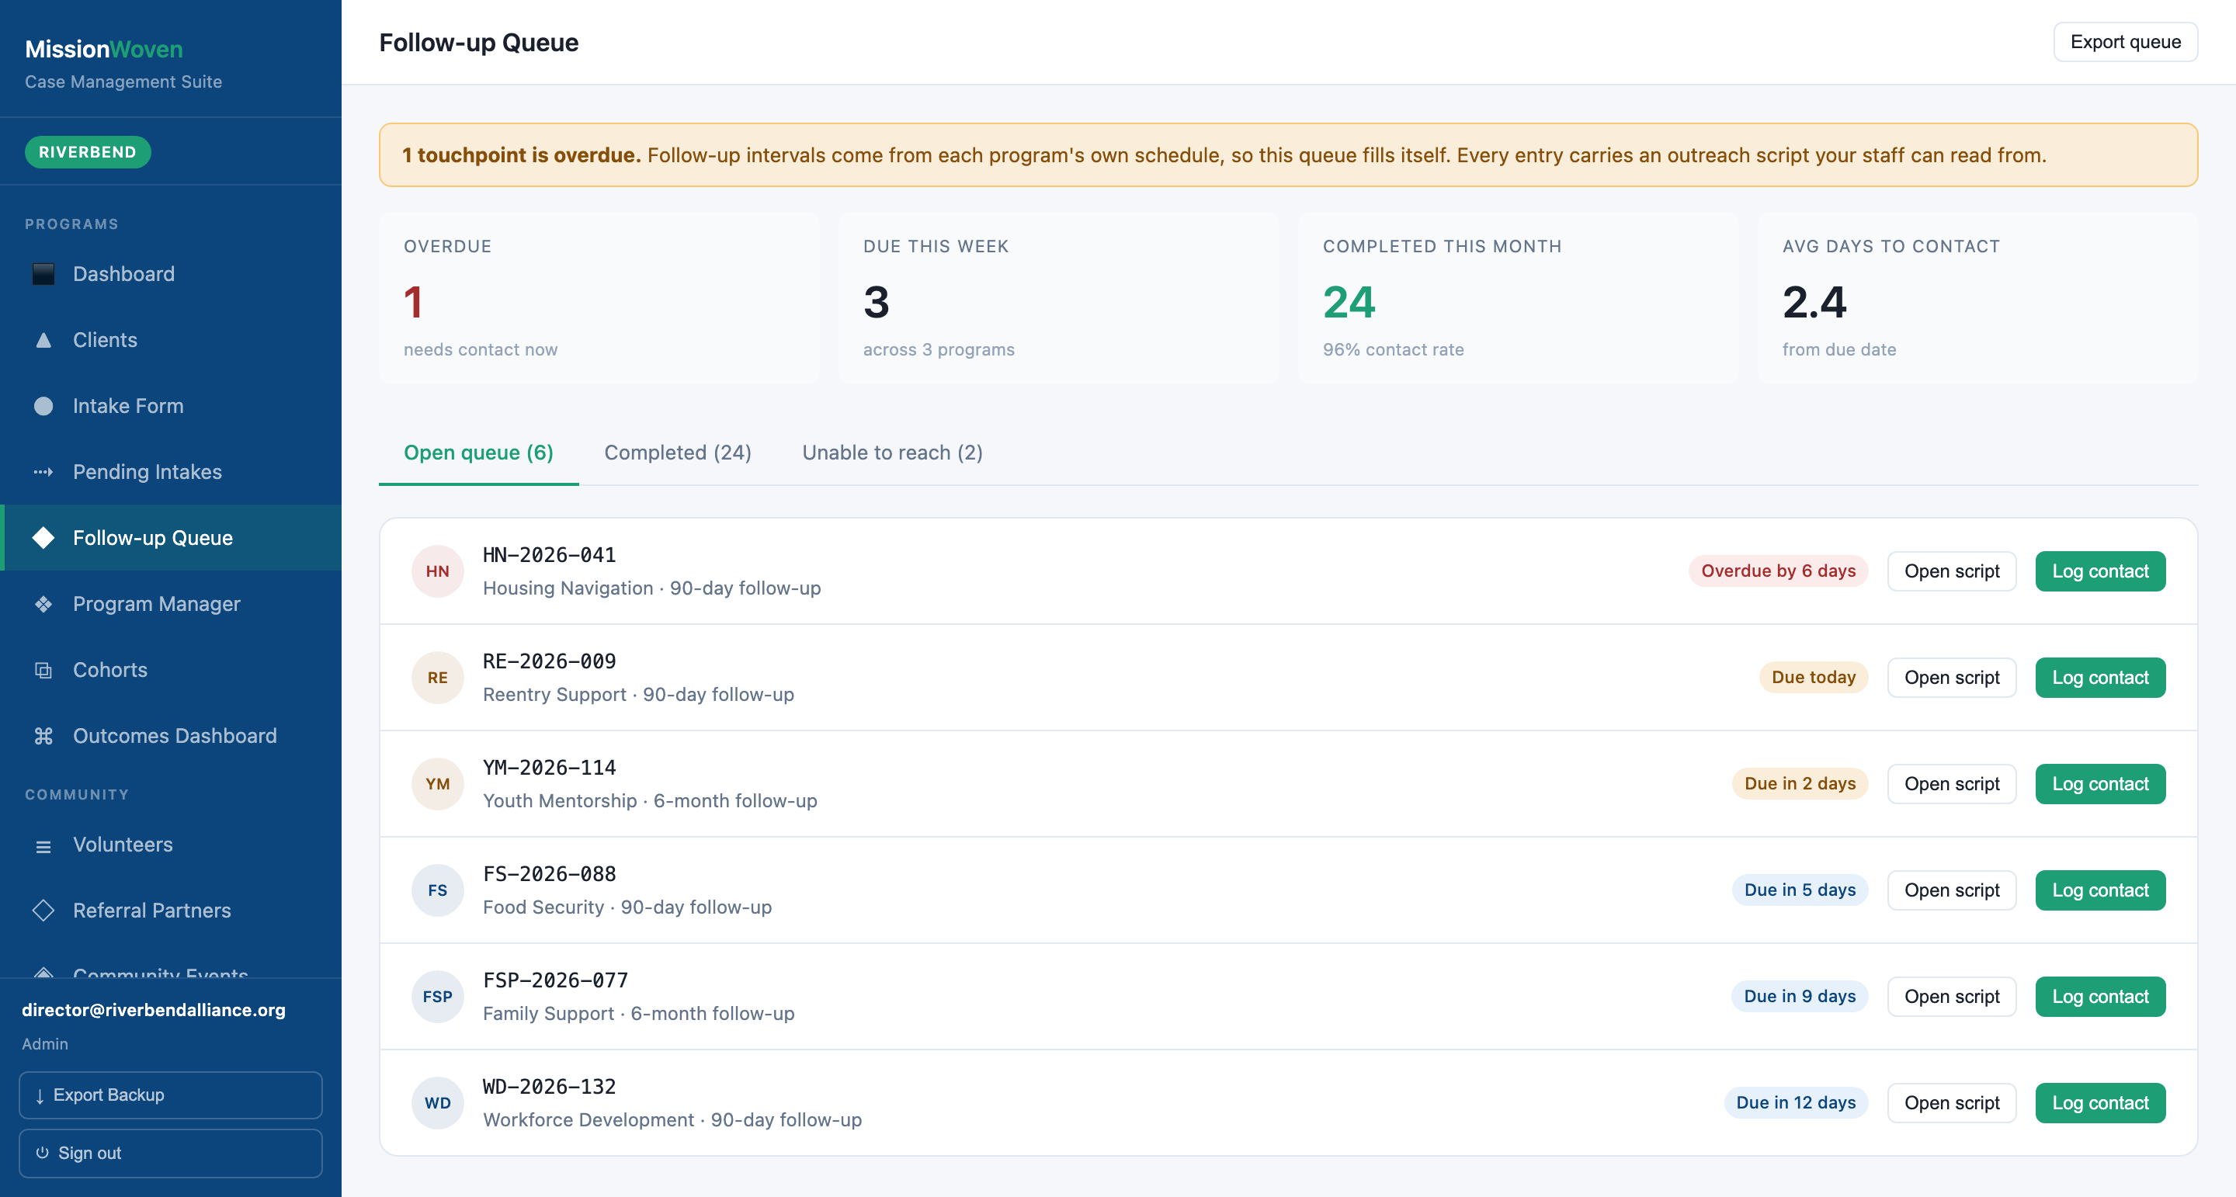The width and height of the screenshot is (2236, 1197).
Task: Open the Intake Form circle icon
Action: (43, 406)
